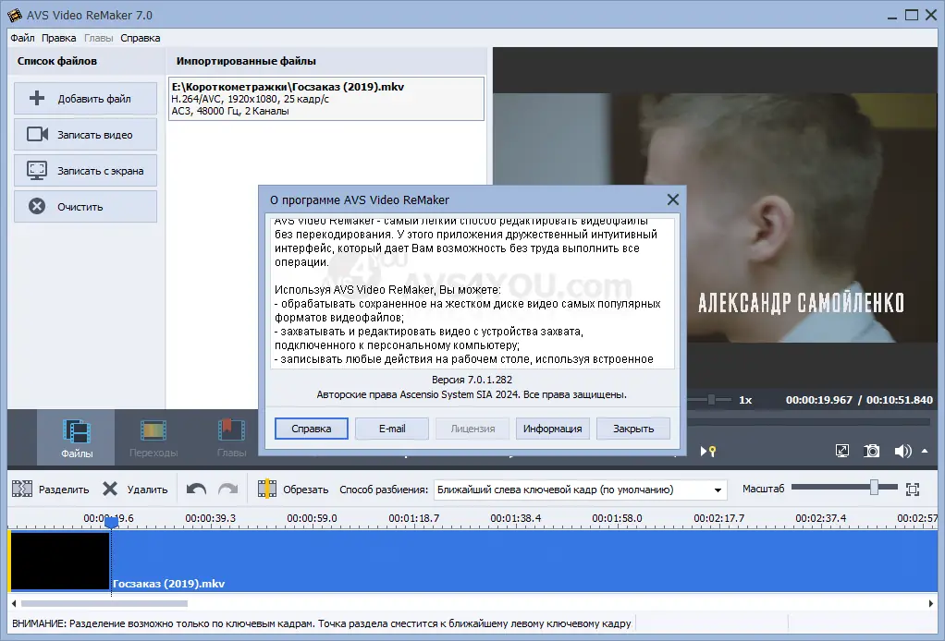The image size is (945, 641).
Task: Click the Информация button in the dialog
Action: [553, 429]
